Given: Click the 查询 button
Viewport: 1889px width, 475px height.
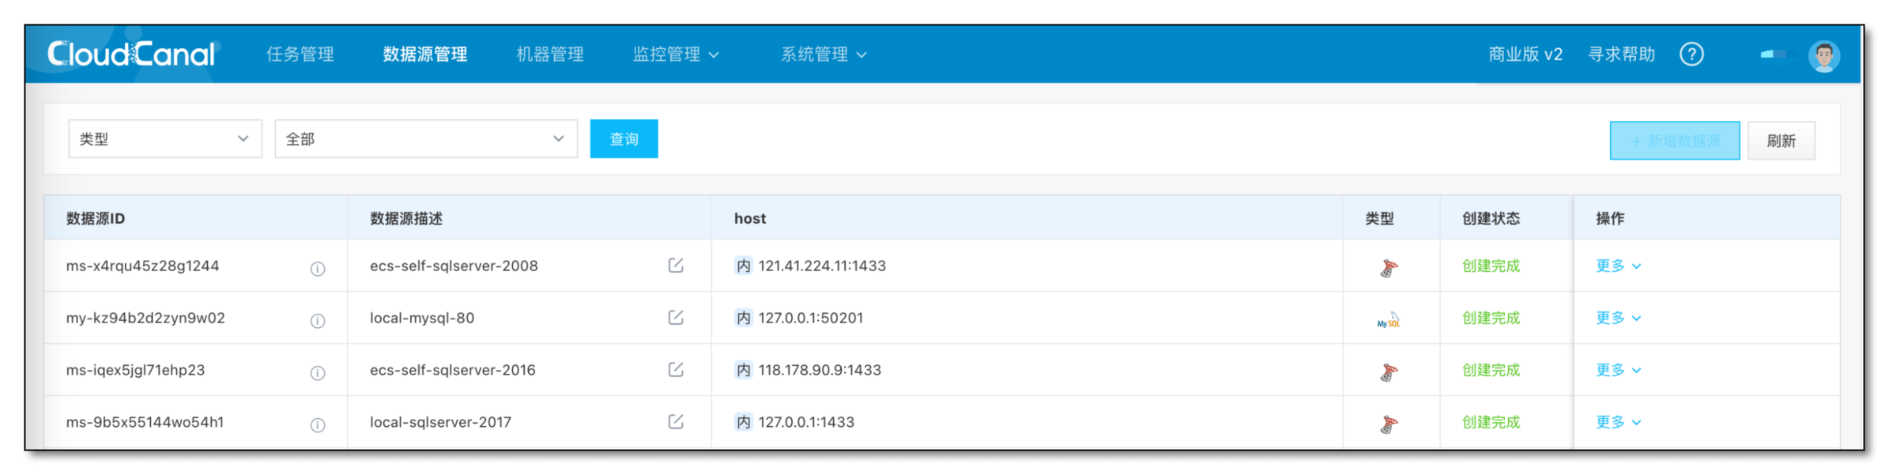Looking at the screenshot, I should coord(624,139).
